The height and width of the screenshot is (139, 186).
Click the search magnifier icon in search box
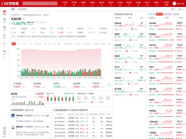[55, 3]
